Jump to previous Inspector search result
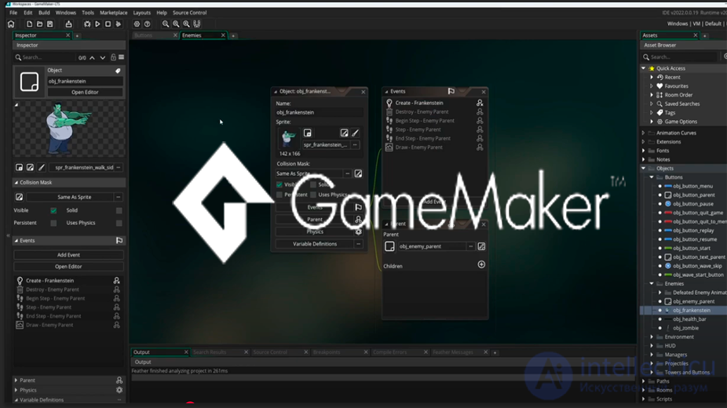727x408 pixels. pos(93,57)
